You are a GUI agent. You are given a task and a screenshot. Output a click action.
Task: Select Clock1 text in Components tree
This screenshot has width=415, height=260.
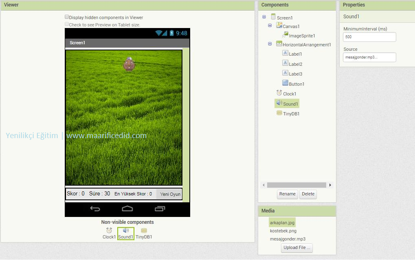(290, 94)
